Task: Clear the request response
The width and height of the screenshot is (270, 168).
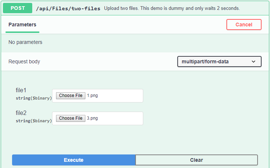Action: [196, 160]
